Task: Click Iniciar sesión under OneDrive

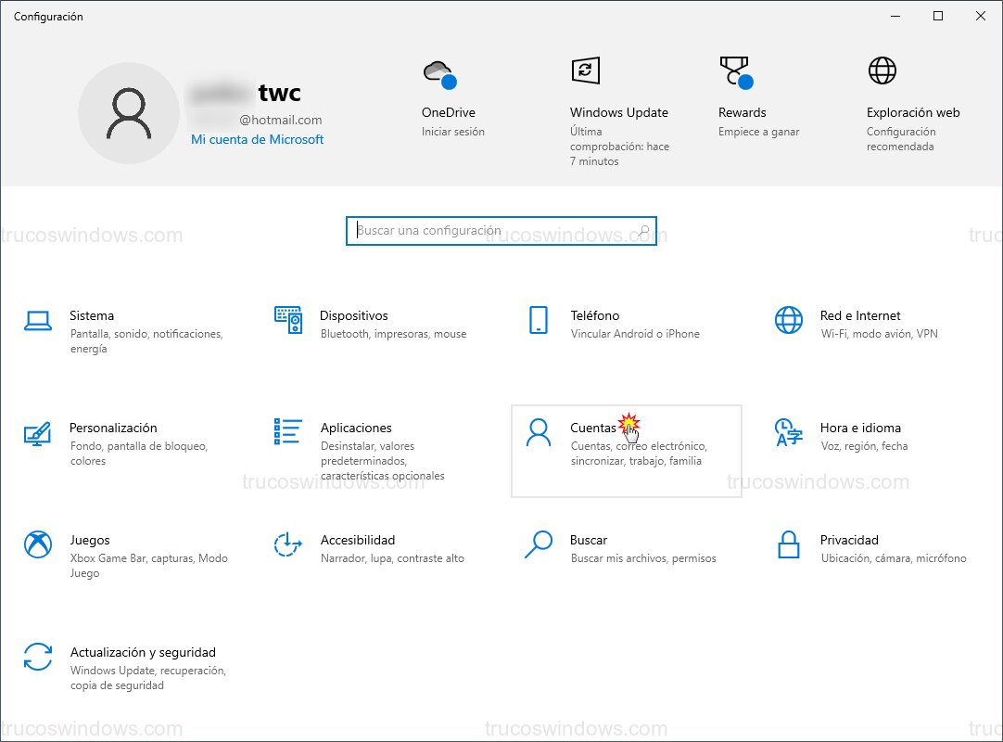Action: pyautogui.click(x=453, y=132)
